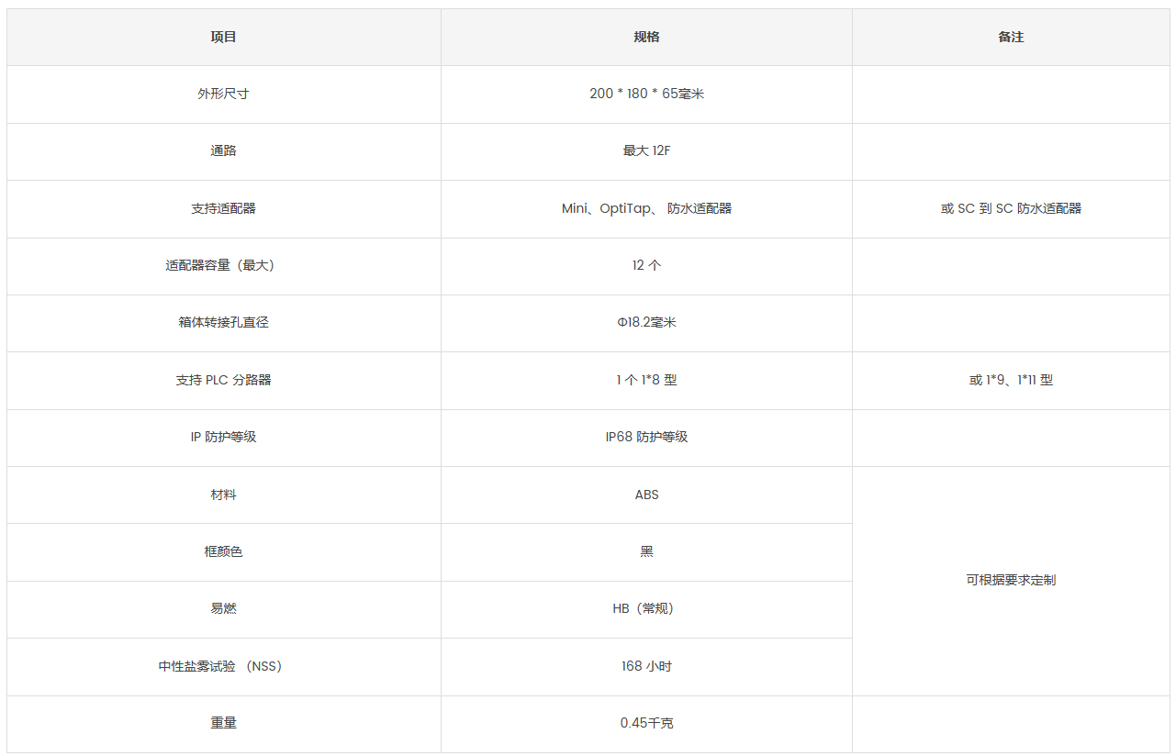Image resolution: width=1176 pixels, height=756 pixels.
Task: Click the ABS material value
Action: point(646,495)
